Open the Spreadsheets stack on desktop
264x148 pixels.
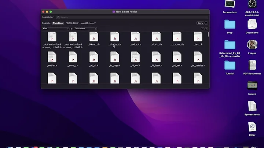[252, 106]
